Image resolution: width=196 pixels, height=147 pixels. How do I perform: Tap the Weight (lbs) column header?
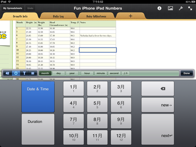click(43, 24)
